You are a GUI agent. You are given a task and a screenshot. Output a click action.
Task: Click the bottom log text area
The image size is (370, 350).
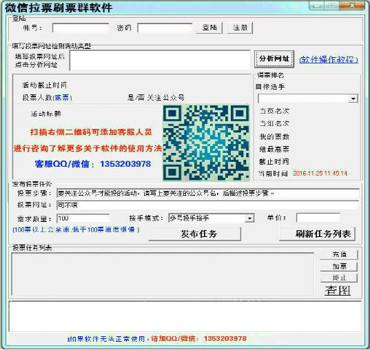tap(185, 316)
